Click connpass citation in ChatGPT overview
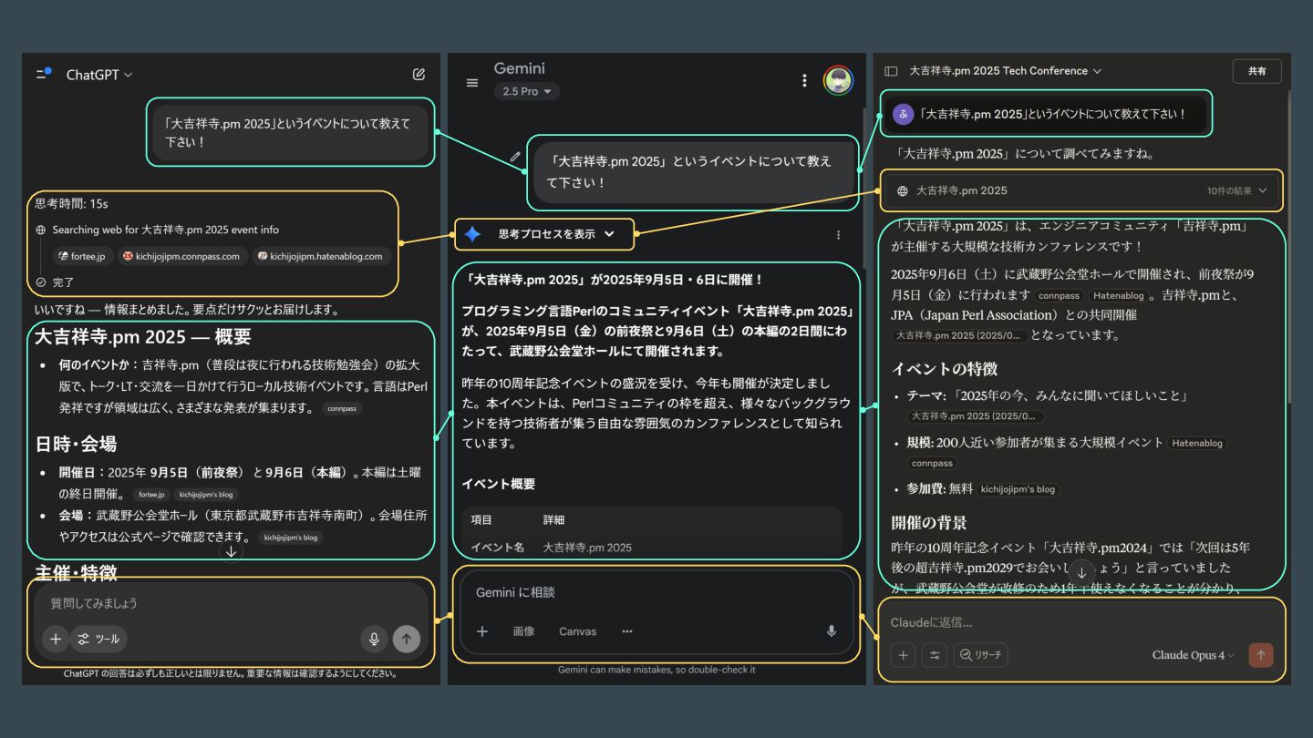Viewport: 1313px width, 738px height. [x=342, y=409]
